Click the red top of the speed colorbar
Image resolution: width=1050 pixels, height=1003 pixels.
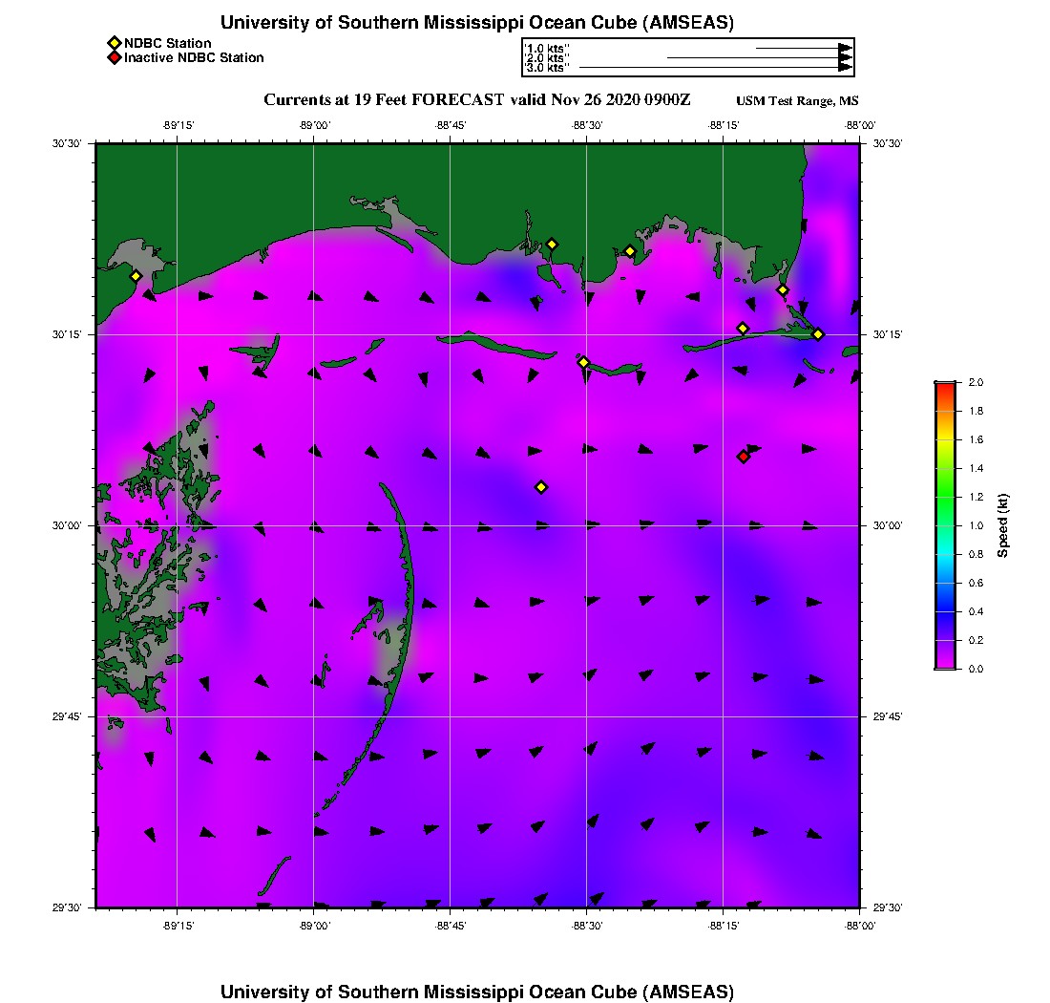click(944, 387)
